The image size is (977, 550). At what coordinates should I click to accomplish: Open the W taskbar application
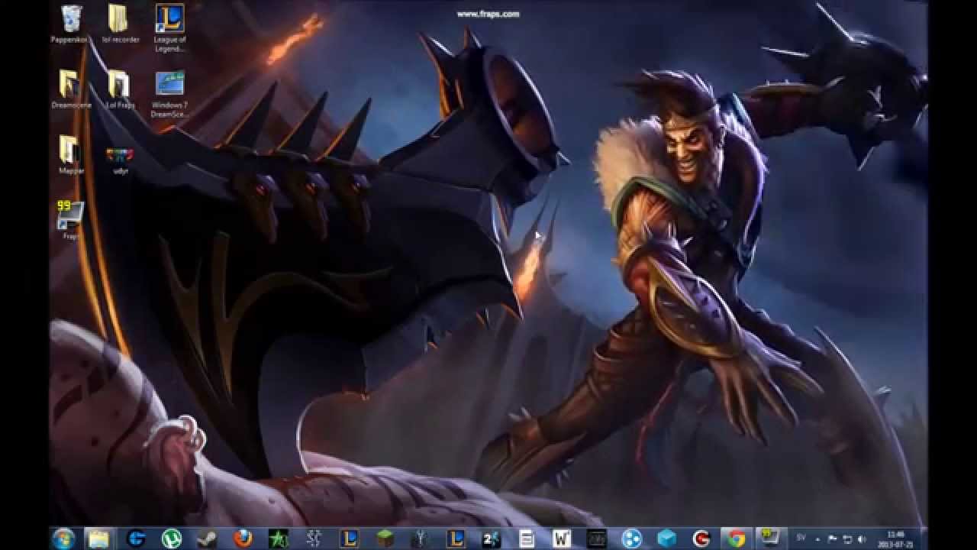click(x=562, y=539)
